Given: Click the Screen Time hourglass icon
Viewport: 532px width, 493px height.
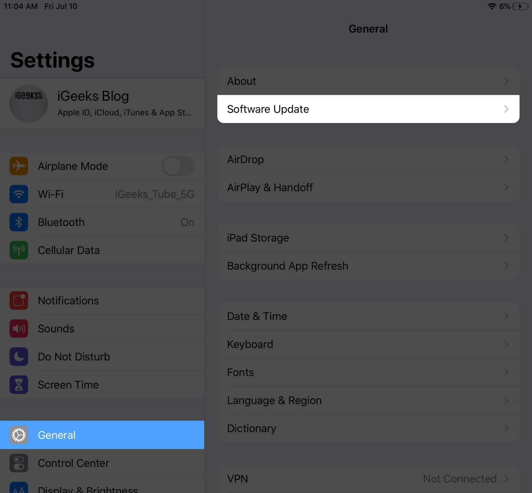Looking at the screenshot, I should 19,385.
